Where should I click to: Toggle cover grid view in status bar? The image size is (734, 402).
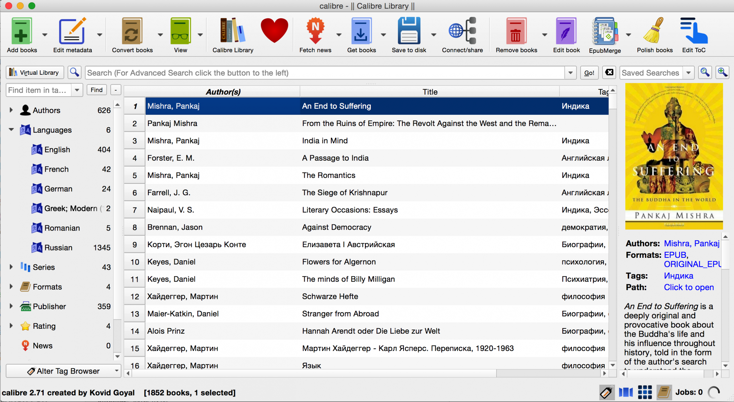(x=645, y=392)
